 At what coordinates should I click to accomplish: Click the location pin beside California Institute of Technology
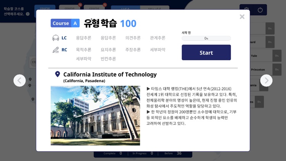coord(58,74)
